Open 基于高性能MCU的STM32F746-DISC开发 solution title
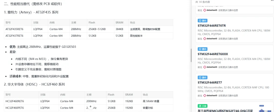 pos(225,110)
